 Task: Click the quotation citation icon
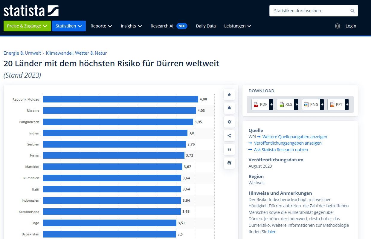coord(229,149)
